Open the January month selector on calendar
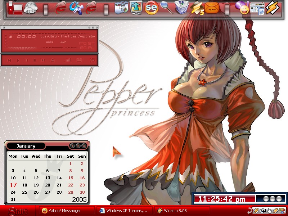This screenshot has height=216, width=288. tap(26, 146)
